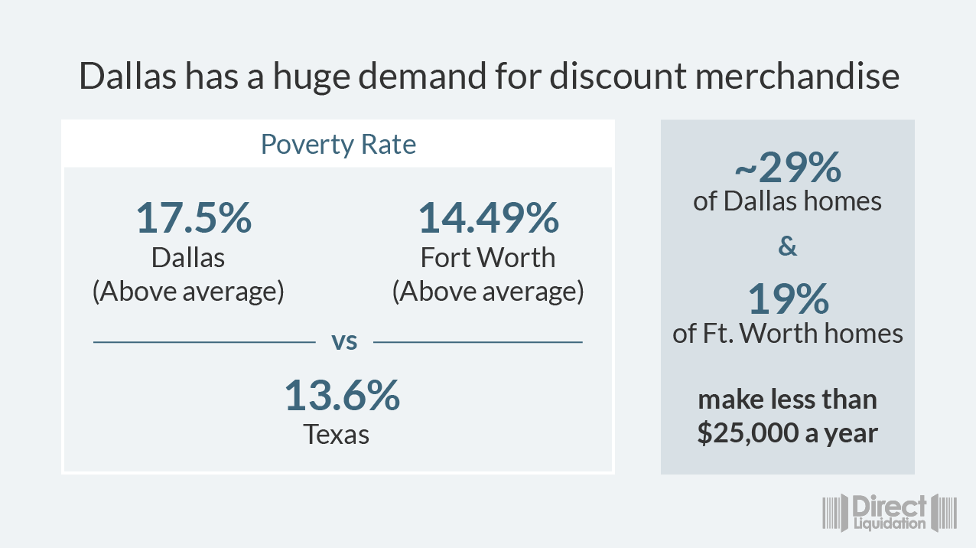The width and height of the screenshot is (976, 548).
Task: Select the text of Ft. Worth homes
Action: [788, 334]
